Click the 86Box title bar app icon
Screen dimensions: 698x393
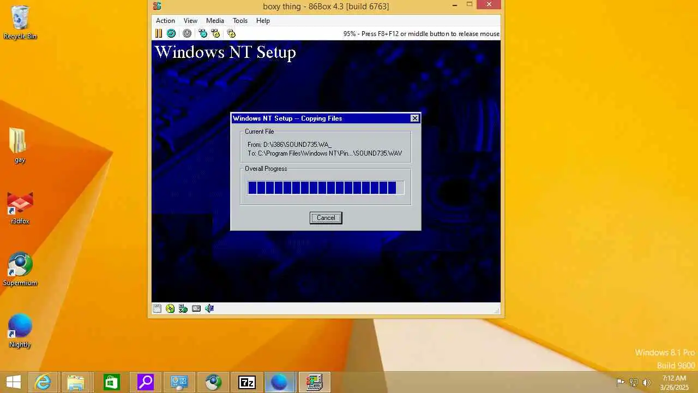157,6
